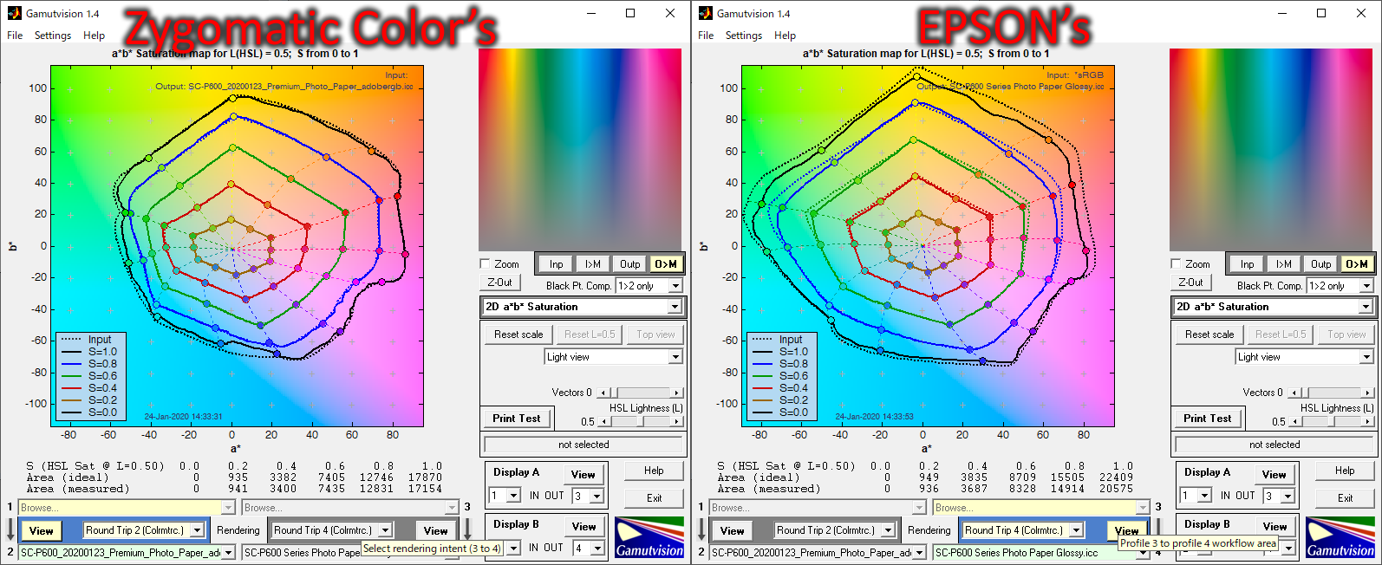Click Z-Out in the EPSON's window
Image resolution: width=1382 pixels, height=565 pixels.
click(x=1190, y=282)
